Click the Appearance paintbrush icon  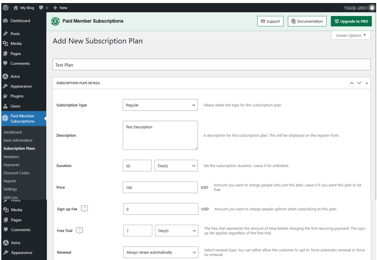[x=6, y=86]
